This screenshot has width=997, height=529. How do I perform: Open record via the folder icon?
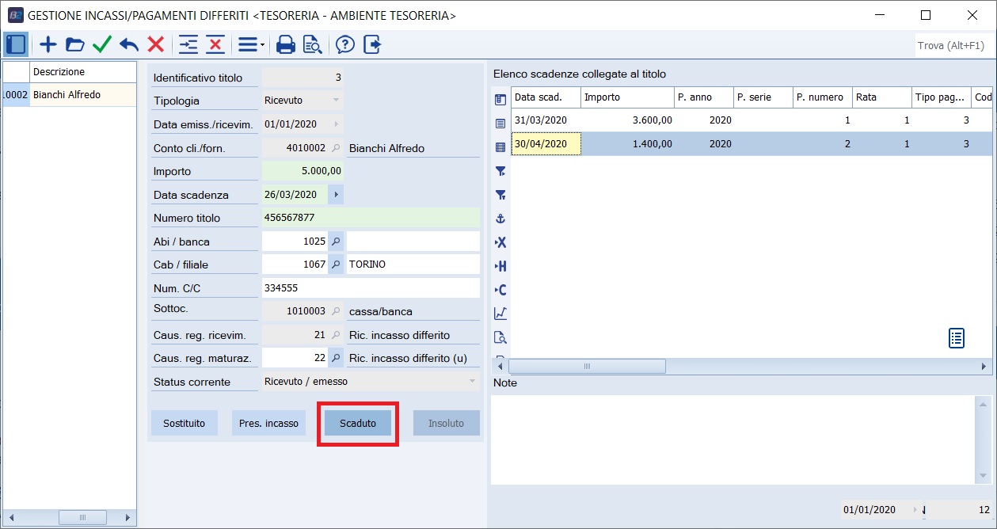[74, 44]
